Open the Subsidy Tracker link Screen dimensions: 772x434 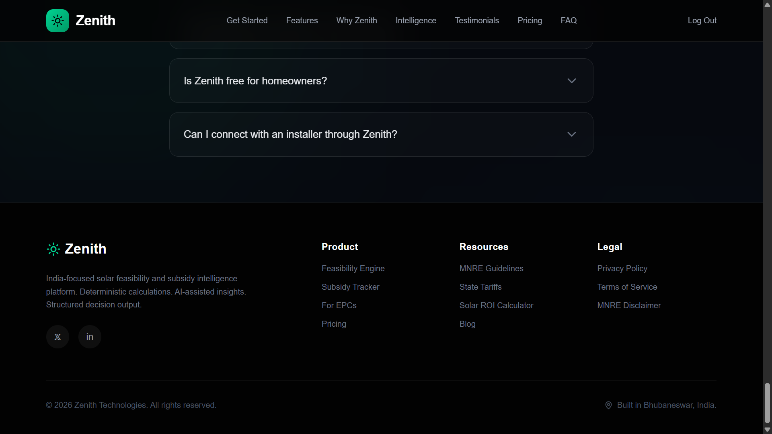point(350,287)
